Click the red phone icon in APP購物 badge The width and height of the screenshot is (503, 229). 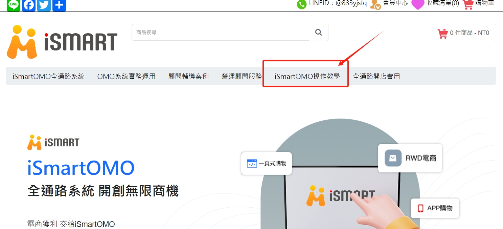pyautogui.click(x=420, y=208)
